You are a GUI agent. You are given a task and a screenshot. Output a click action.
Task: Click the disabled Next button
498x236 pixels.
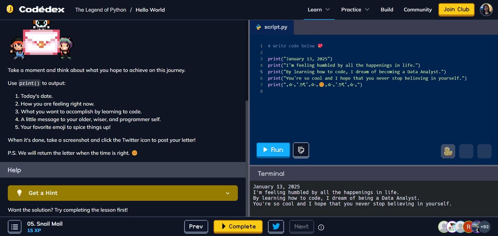coord(301,226)
